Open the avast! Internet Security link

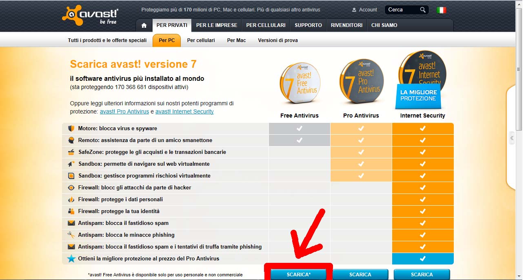[184, 111]
